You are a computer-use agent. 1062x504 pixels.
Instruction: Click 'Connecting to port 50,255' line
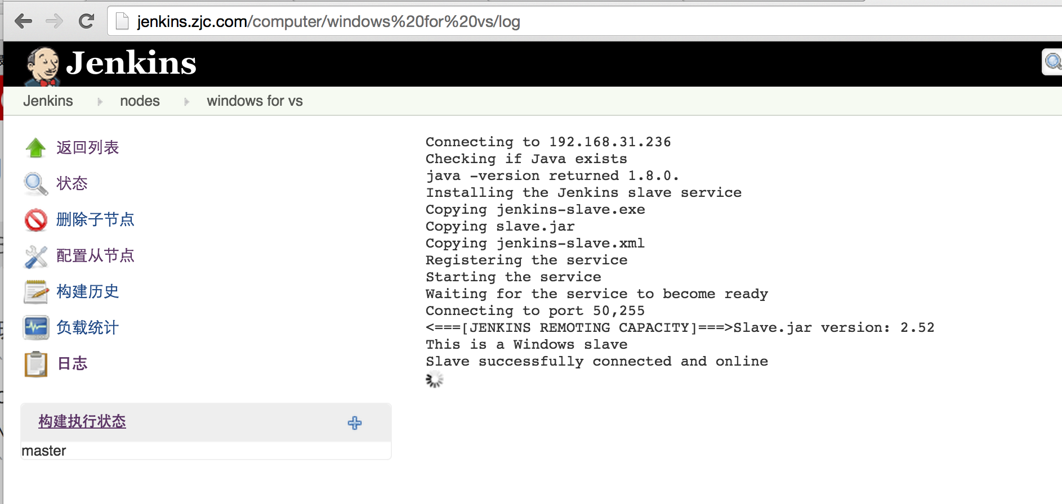(x=536, y=310)
